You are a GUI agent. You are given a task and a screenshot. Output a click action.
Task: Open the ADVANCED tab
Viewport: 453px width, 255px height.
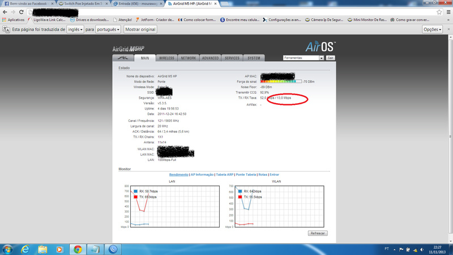pyautogui.click(x=210, y=58)
